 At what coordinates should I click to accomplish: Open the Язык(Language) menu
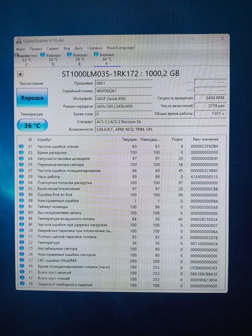[120, 48]
